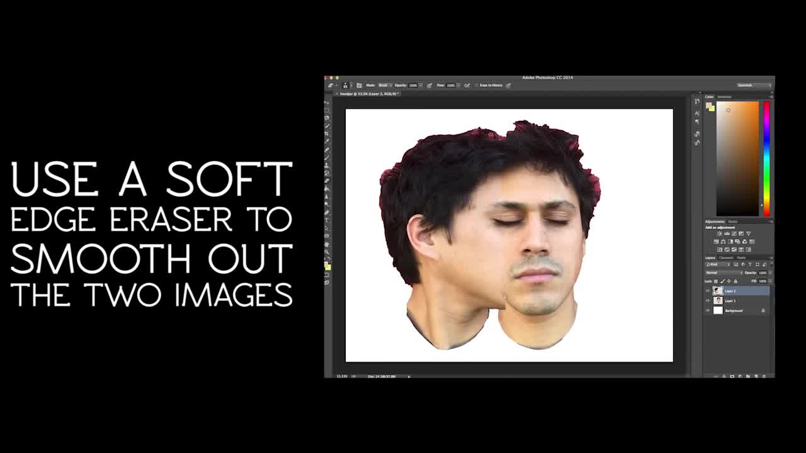Open the eraser Mode dropdown set to Brush

coord(385,86)
